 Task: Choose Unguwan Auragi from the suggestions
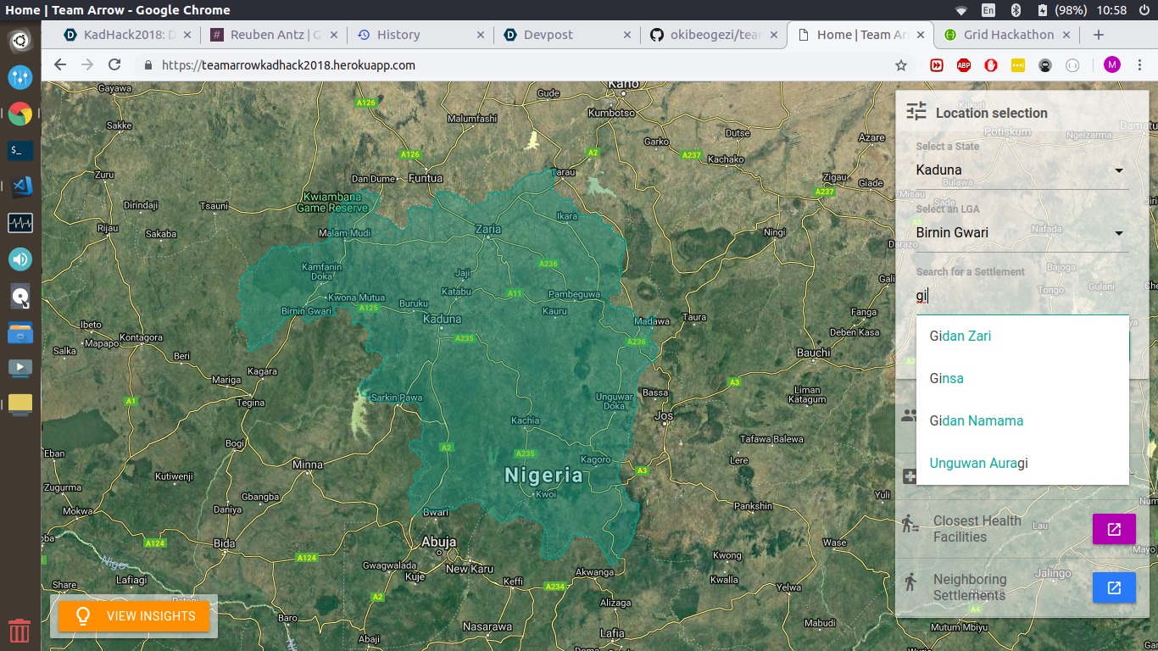1022,463
